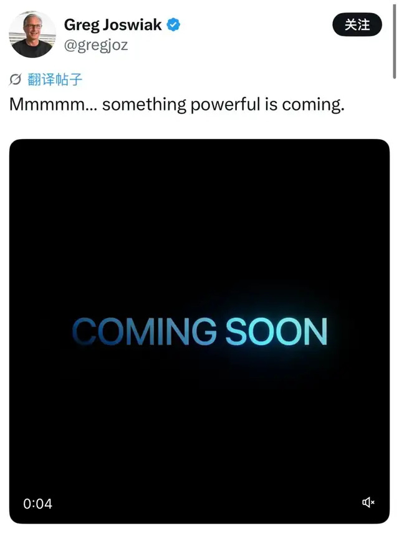The height and width of the screenshot is (546, 399).
Task: Click the Greg Joswiak display name
Action: point(113,25)
